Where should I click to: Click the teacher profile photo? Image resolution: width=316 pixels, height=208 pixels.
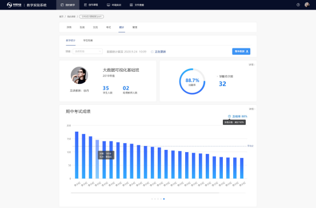[x=79, y=75]
